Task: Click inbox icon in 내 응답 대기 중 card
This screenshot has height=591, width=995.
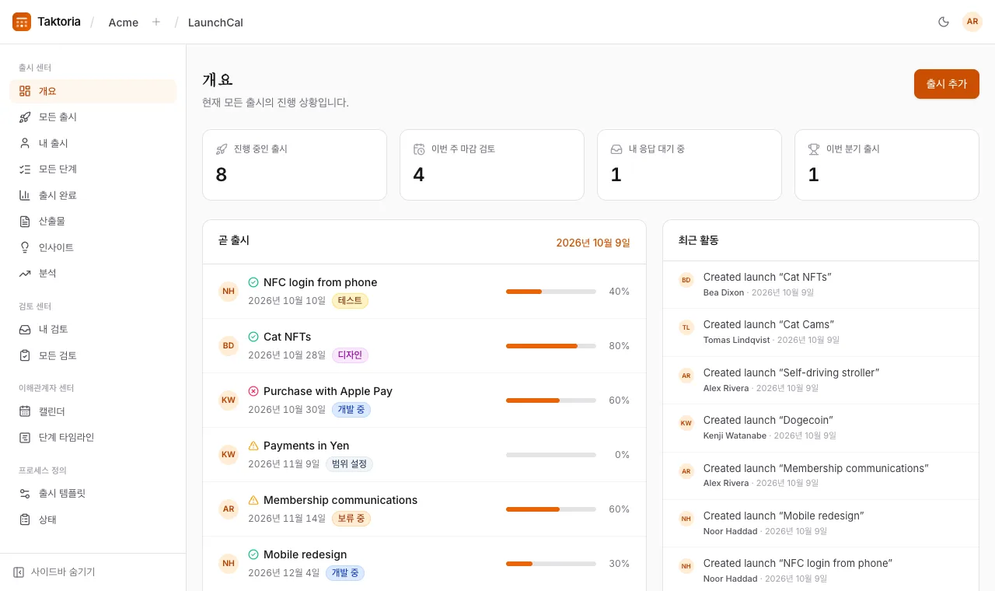Action: click(x=616, y=149)
